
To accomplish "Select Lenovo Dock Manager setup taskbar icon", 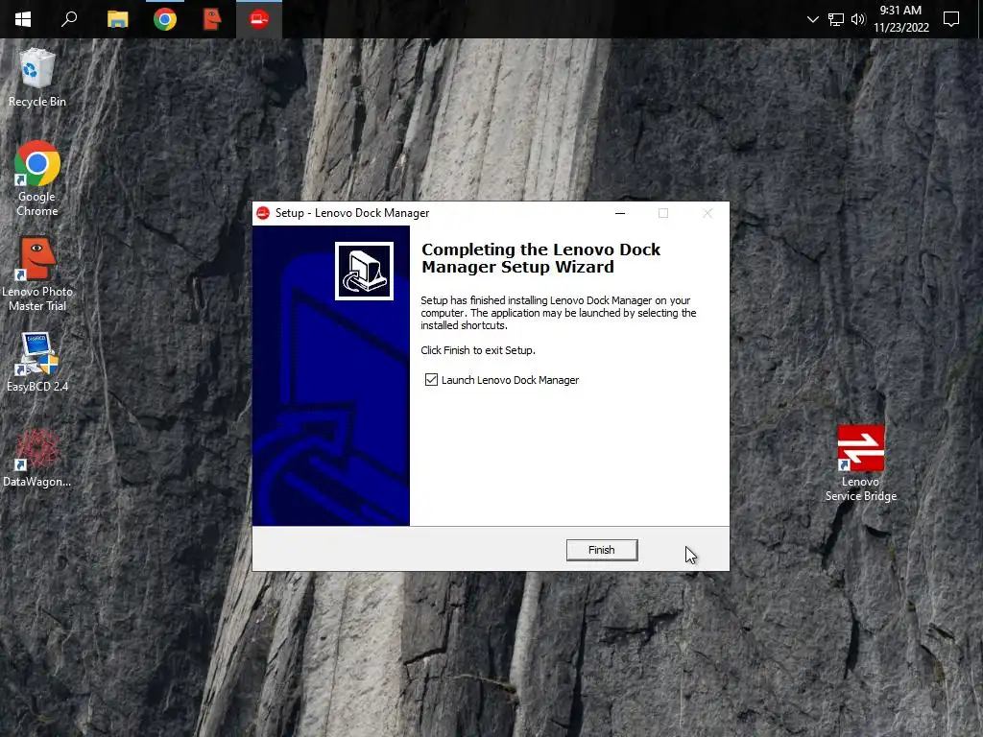I will point(259,19).
